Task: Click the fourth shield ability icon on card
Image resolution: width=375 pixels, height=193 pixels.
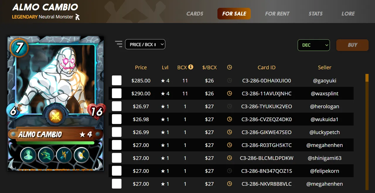Action: (81, 155)
